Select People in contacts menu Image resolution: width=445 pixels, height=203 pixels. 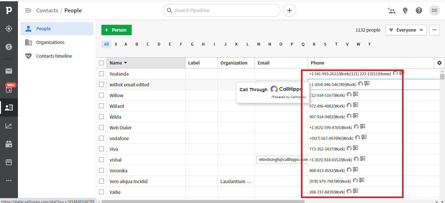[x=57, y=29]
